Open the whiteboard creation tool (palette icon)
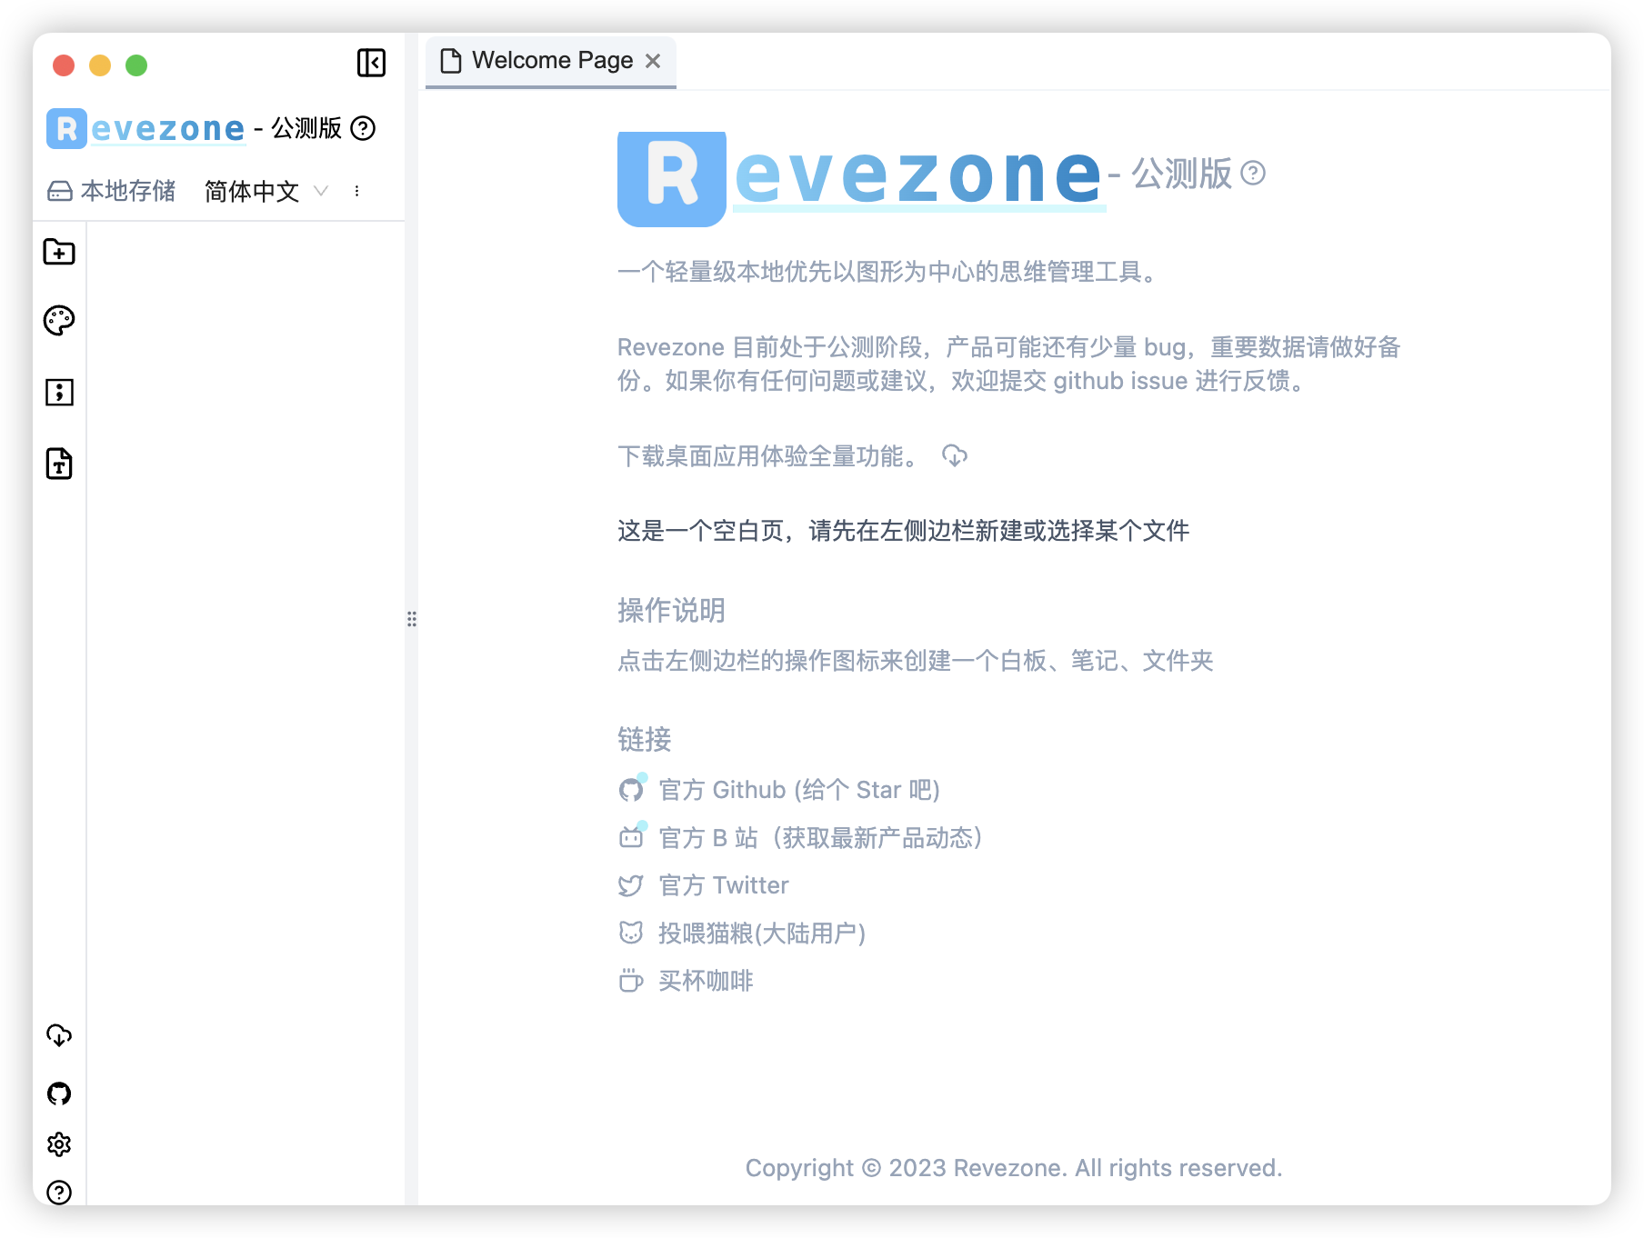1644x1238 pixels. (x=59, y=320)
